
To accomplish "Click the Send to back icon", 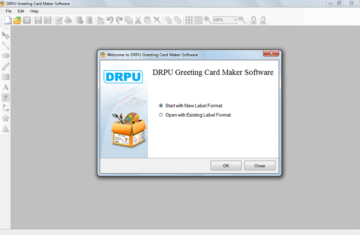I will [178, 20].
